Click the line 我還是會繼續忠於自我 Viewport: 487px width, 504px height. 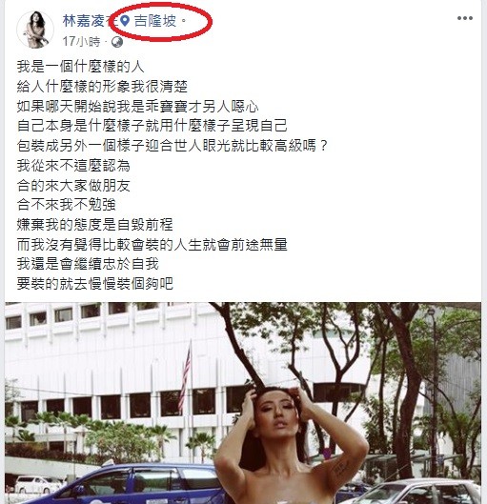(88, 264)
